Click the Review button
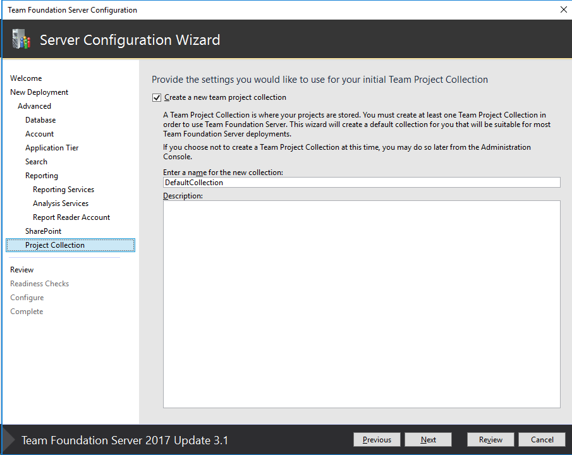The image size is (572, 455). pos(490,439)
